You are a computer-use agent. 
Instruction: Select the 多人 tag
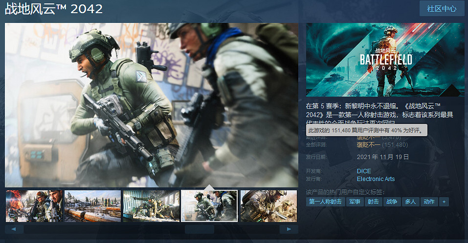(x=410, y=202)
